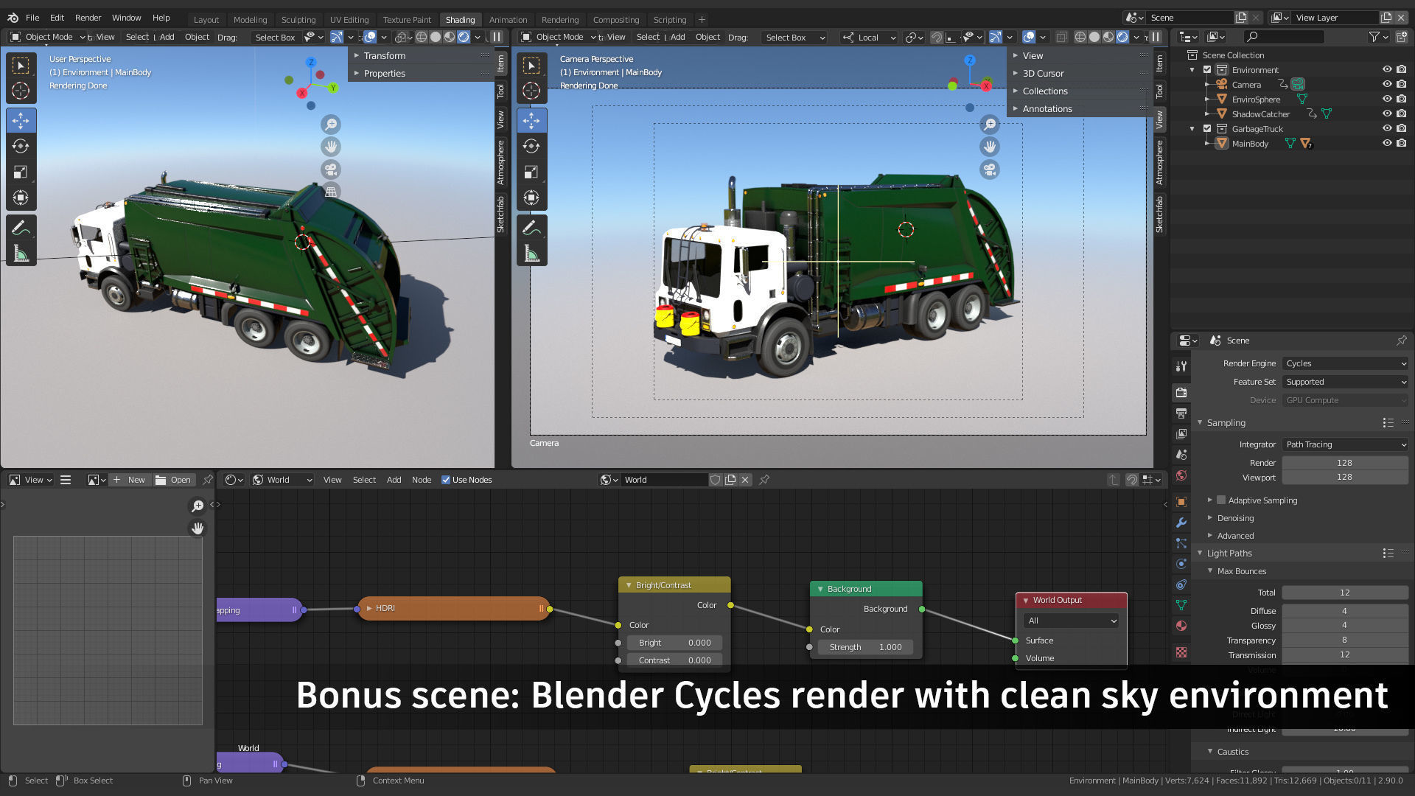Expand the Denoising section
1415x796 pixels.
[1235, 518]
